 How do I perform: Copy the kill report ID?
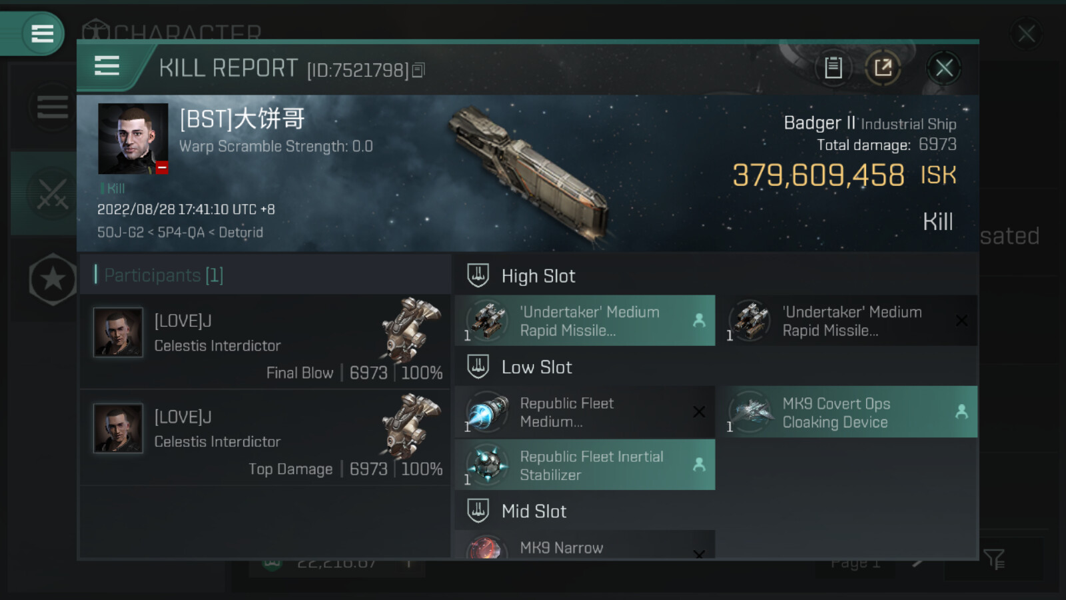coord(418,70)
